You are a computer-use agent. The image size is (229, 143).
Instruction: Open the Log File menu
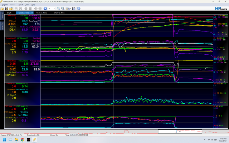tap(5, 5)
